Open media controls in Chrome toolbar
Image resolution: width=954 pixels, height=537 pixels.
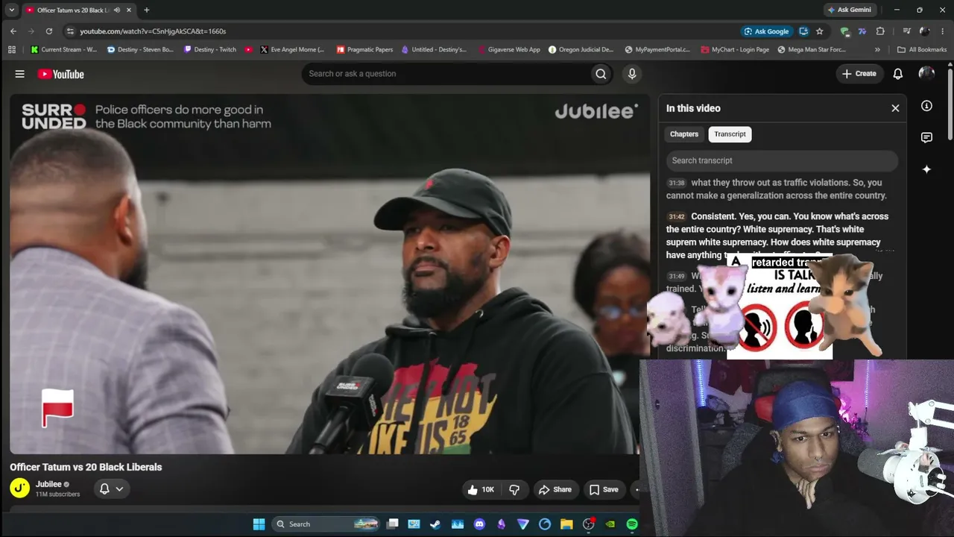click(906, 31)
